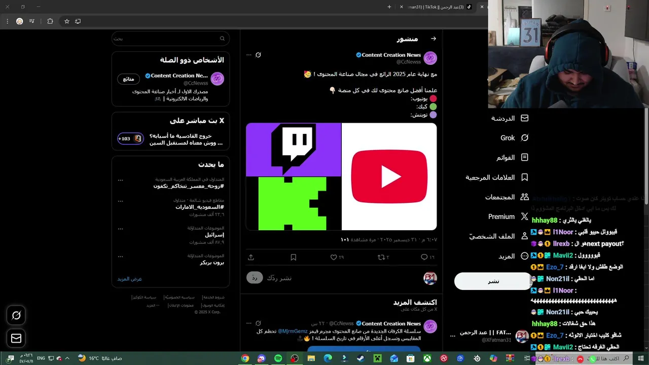Open Premium in the sidebar
Viewport: 649px width, 365px height.
(x=508, y=216)
